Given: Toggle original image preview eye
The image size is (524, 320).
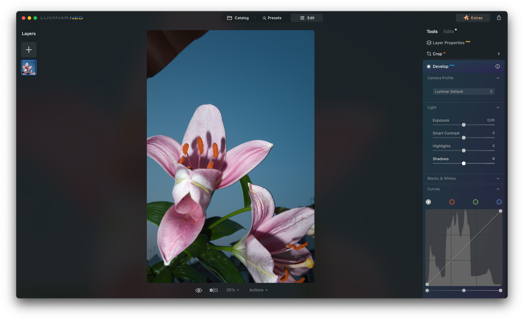Looking at the screenshot, I should click(199, 290).
